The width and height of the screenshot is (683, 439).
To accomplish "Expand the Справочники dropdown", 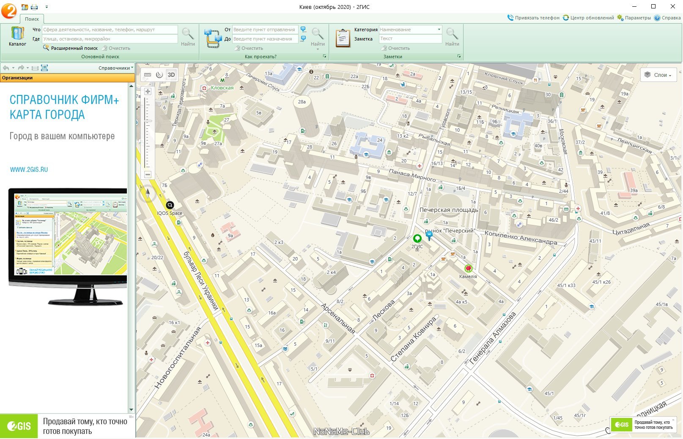I will 115,68.
